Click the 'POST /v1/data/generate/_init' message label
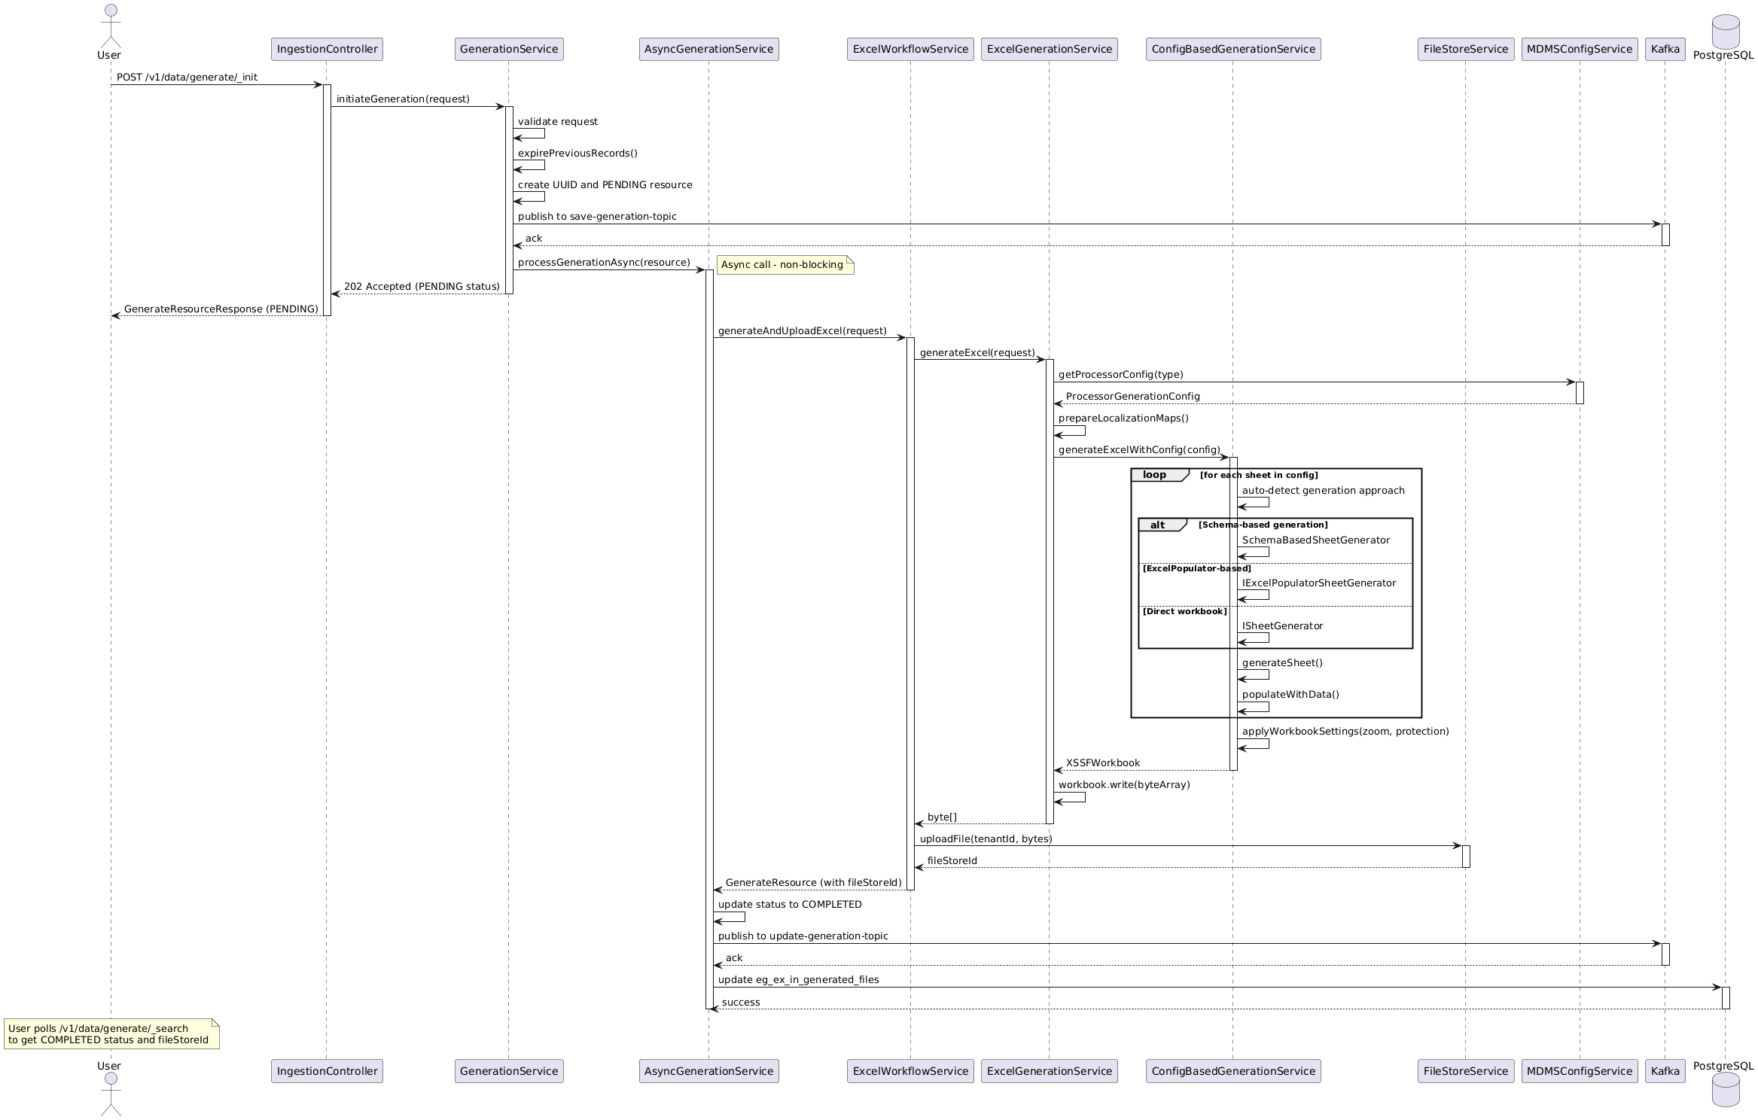 point(187,77)
